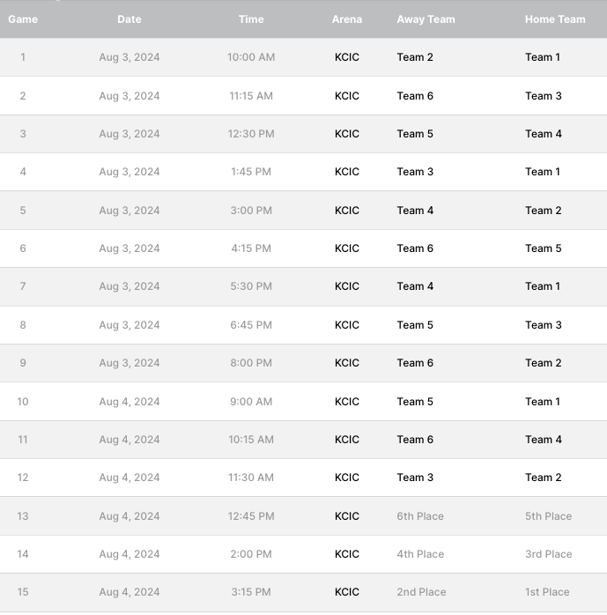Screen dimensions: 607x615
Task: Open home Team 3 in game 2
Action: pyautogui.click(x=544, y=96)
